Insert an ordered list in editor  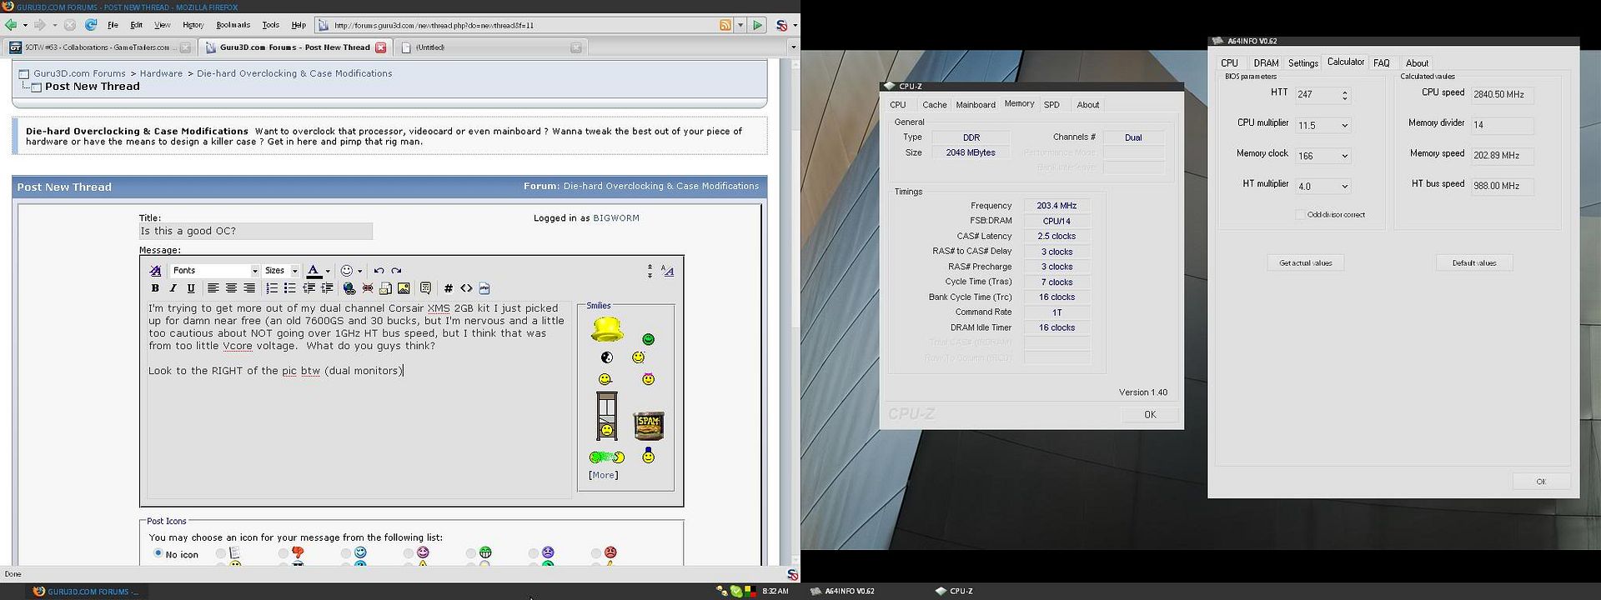(272, 288)
